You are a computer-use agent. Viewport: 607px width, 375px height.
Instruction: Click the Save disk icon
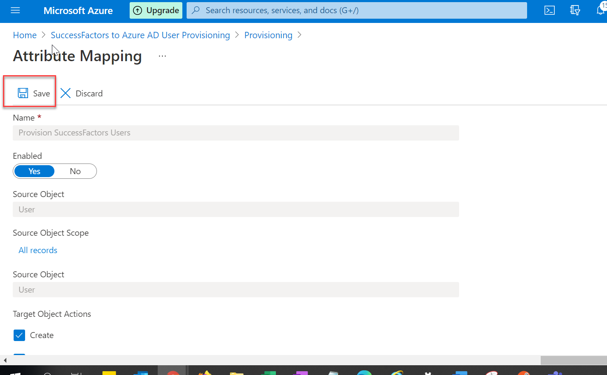tap(23, 93)
